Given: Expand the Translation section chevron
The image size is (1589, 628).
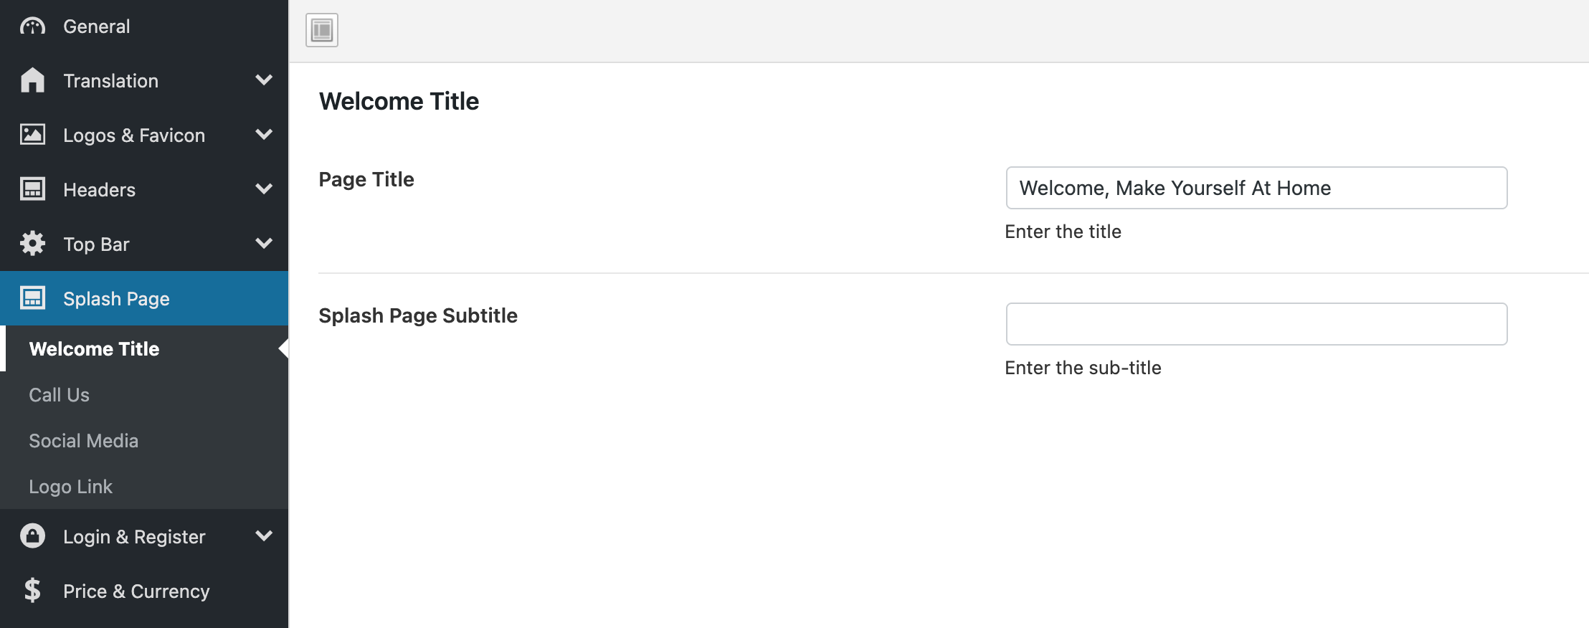Looking at the screenshot, I should [264, 80].
